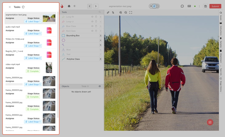This screenshot has height=137, width=225.
Task: Submit the labeling task
Action: pyautogui.click(x=215, y=6)
